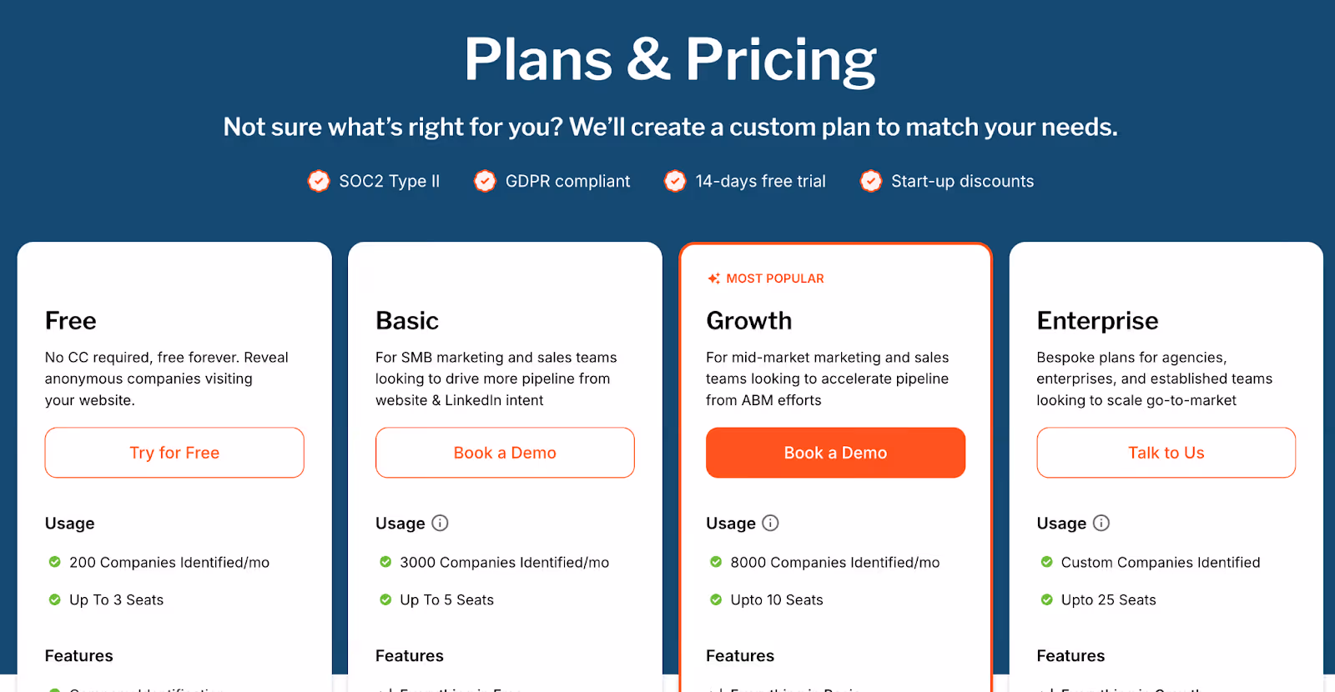Select the Enterprise plan heading
The height and width of the screenshot is (692, 1335).
click(x=1097, y=321)
